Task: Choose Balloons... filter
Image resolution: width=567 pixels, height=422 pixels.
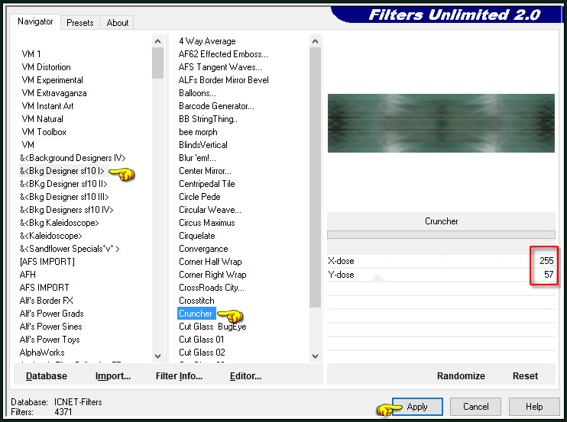Action: (x=197, y=93)
